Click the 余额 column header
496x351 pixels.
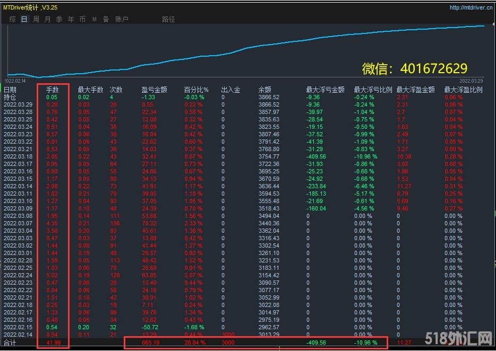(x=264, y=90)
